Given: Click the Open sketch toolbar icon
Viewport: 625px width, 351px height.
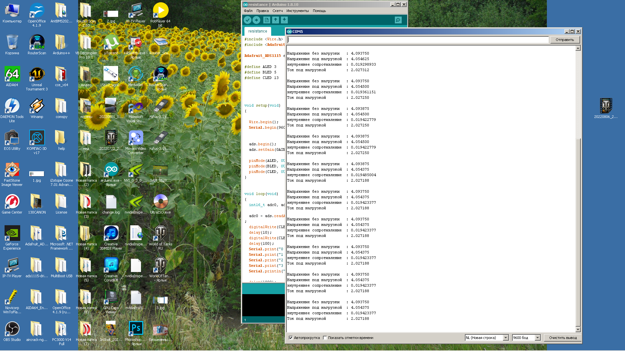Looking at the screenshot, I should tap(275, 20).
